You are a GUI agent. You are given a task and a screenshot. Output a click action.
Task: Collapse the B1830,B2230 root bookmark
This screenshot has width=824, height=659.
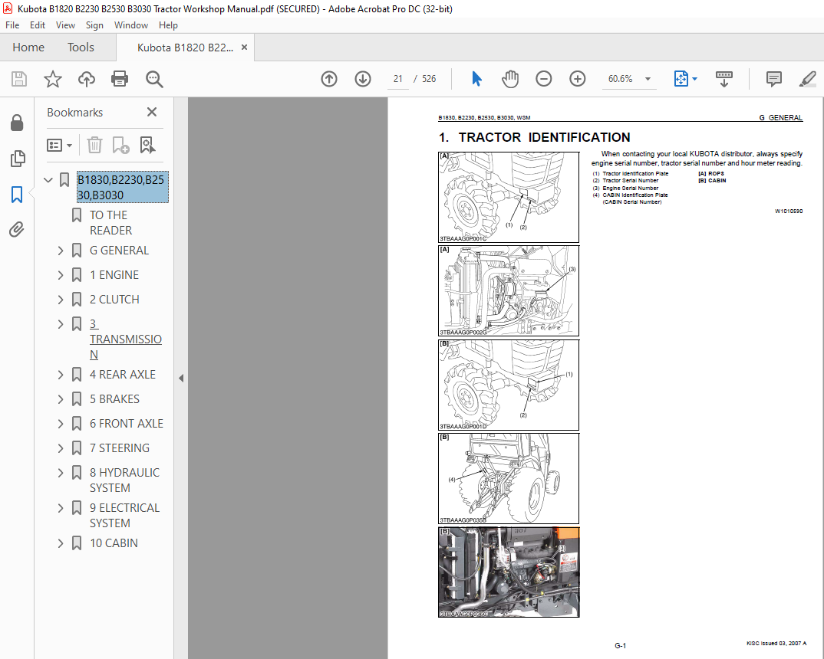[x=48, y=180]
